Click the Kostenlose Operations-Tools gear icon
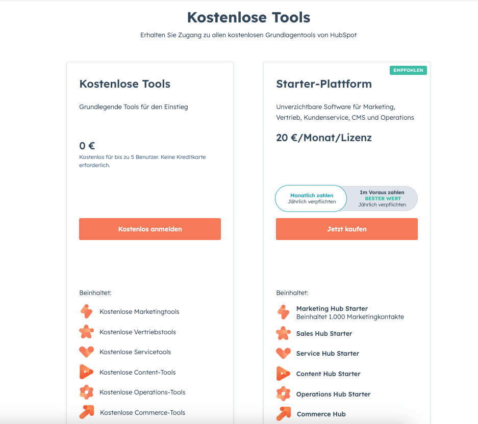The image size is (478, 424). (x=87, y=392)
